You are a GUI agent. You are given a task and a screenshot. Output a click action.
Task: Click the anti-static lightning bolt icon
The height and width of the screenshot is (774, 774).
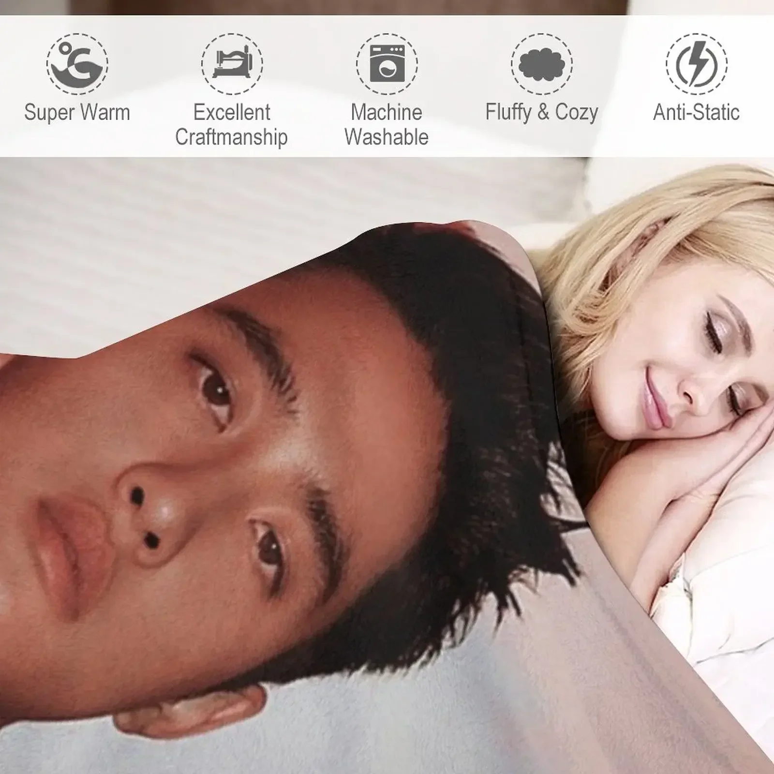(x=697, y=64)
